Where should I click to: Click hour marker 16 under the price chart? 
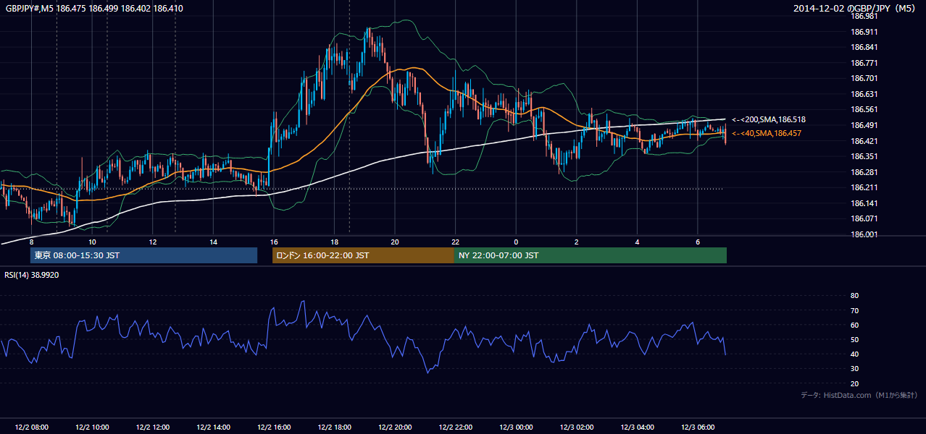274,242
